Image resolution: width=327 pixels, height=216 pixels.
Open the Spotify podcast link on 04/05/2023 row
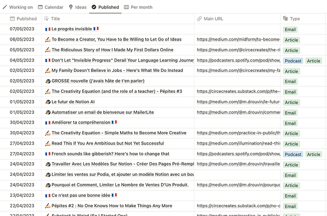coord(238,60)
